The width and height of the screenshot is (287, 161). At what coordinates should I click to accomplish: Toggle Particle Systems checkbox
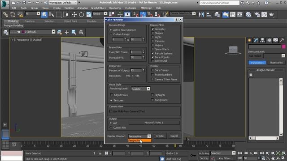152,53
